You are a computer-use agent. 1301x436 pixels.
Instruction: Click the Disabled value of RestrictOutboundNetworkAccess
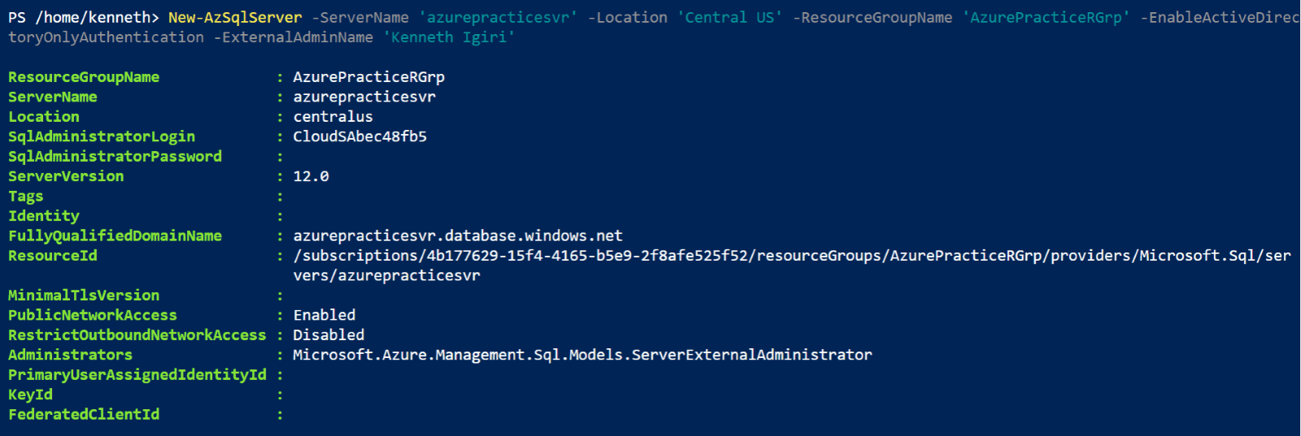click(x=329, y=335)
